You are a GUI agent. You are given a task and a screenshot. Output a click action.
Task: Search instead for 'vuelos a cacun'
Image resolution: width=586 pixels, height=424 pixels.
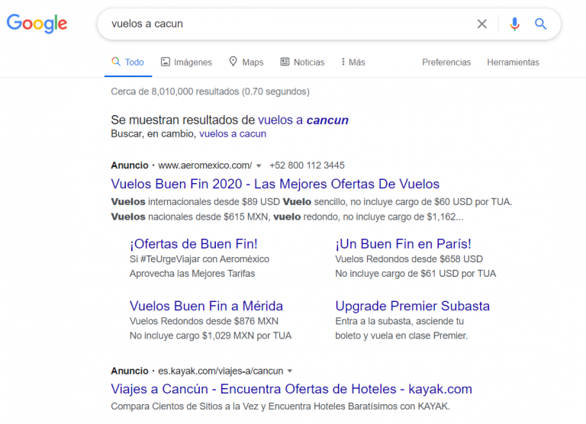pyautogui.click(x=233, y=133)
